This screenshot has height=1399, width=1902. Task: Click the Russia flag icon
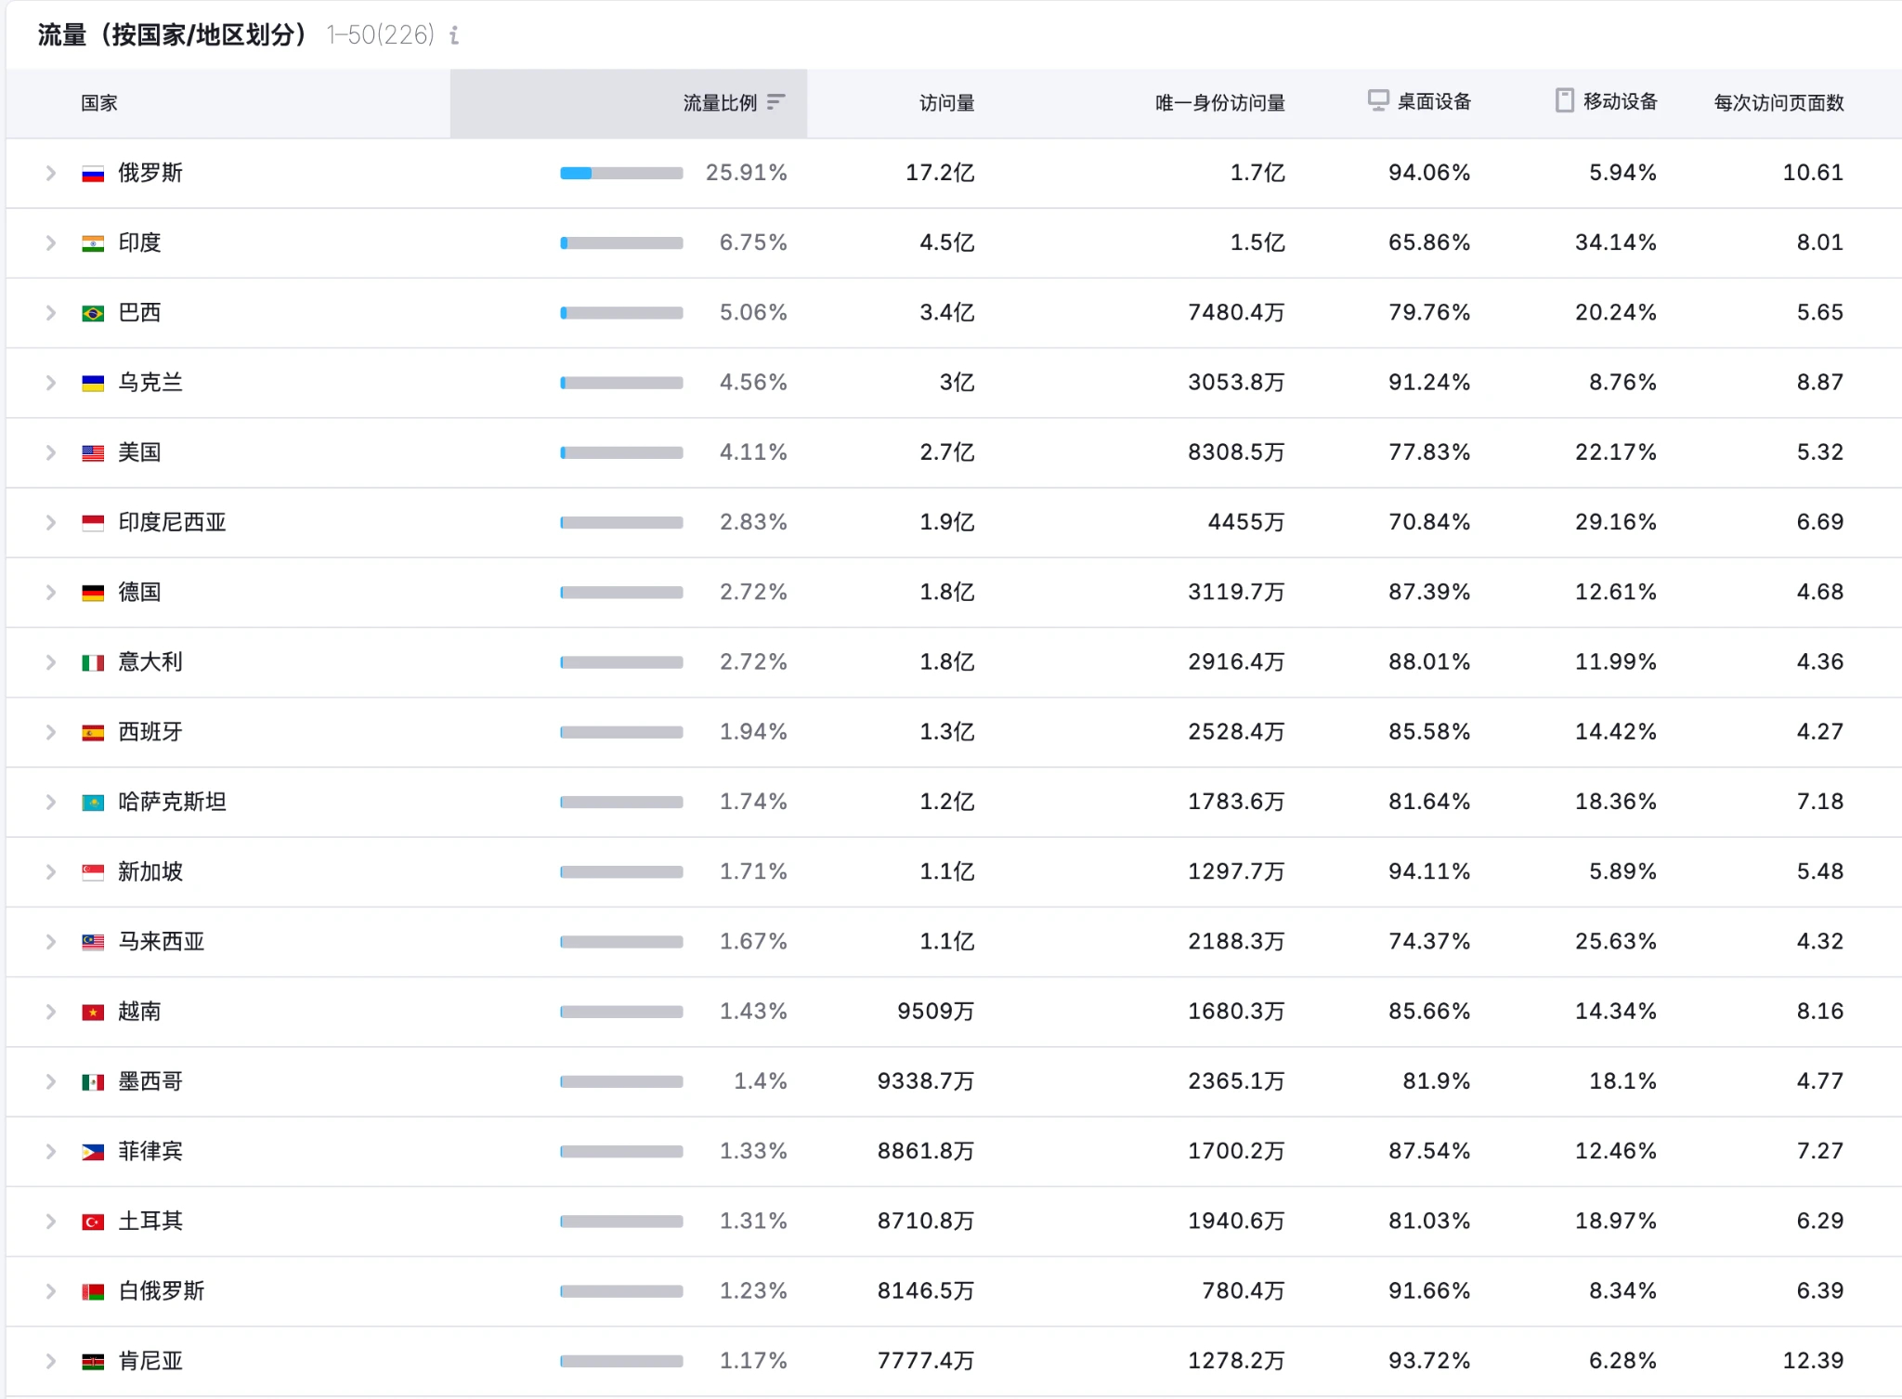(92, 172)
